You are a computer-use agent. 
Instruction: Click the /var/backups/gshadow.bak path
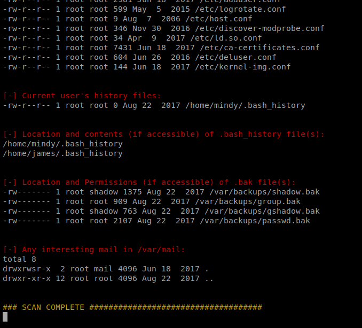point(262,211)
